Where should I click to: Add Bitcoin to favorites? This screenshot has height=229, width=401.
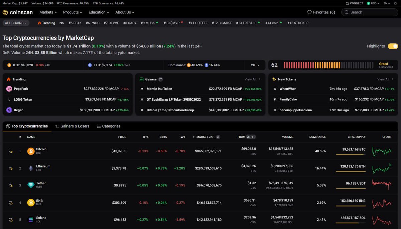(x=11, y=151)
